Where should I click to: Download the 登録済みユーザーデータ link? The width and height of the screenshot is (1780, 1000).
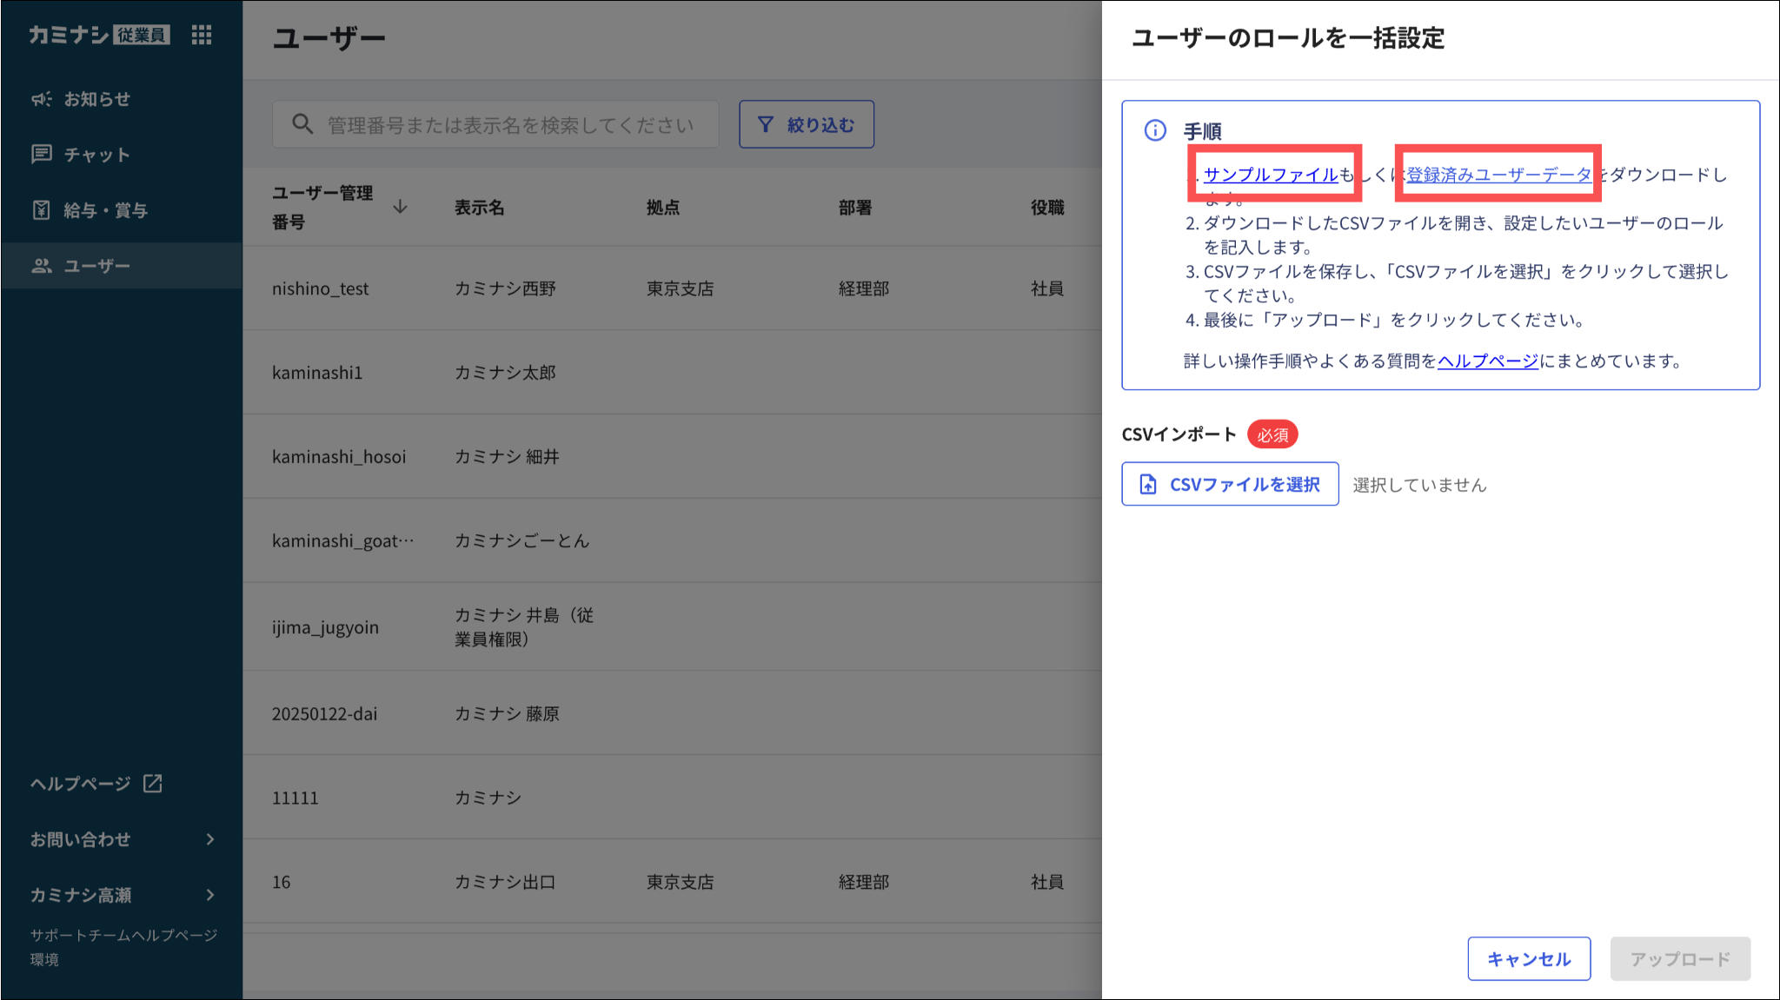[x=1498, y=175]
